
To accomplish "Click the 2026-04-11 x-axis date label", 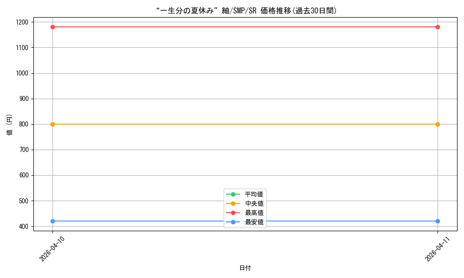I will pyautogui.click(x=438, y=249).
